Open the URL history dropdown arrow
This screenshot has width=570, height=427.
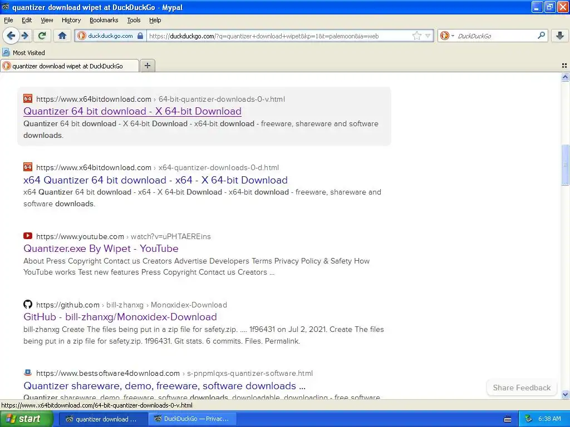pyautogui.click(x=428, y=36)
